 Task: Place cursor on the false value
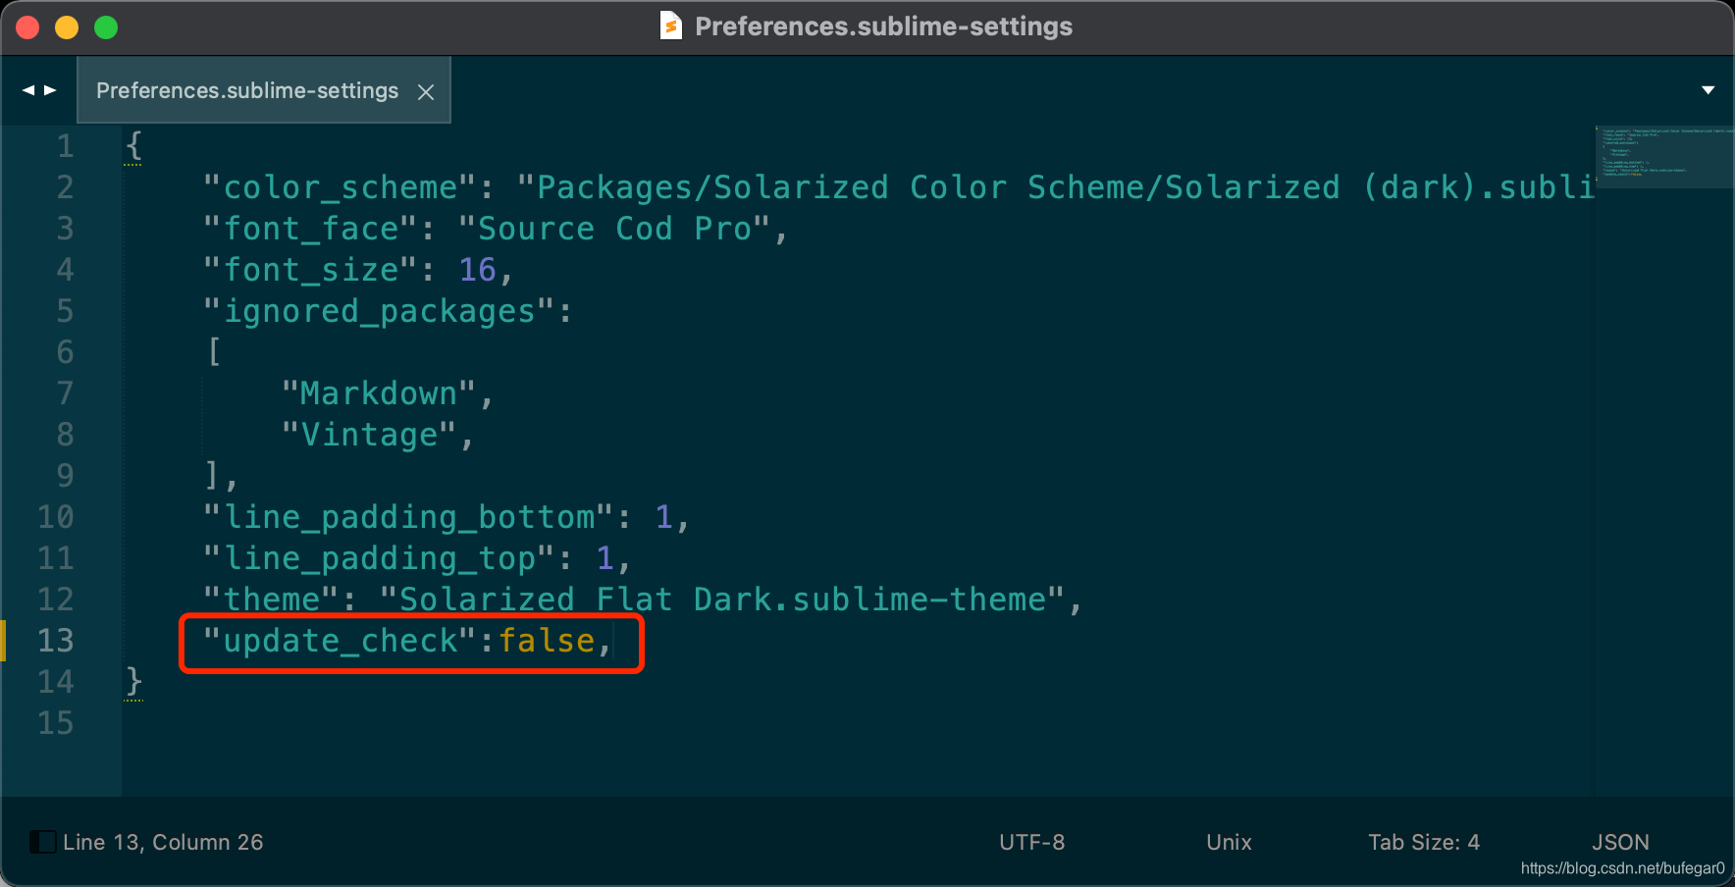click(547, 641)
